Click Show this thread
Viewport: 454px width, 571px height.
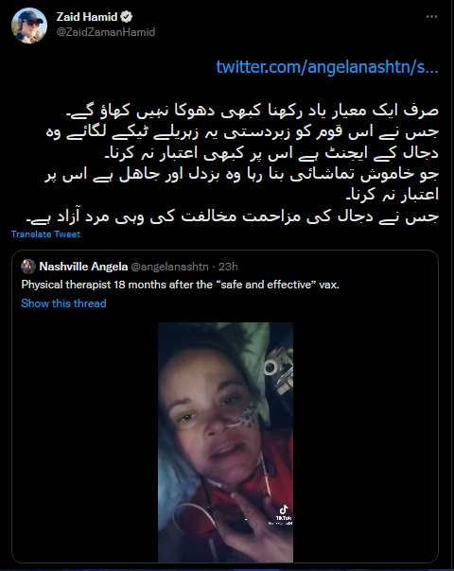[x=63, y=303]
